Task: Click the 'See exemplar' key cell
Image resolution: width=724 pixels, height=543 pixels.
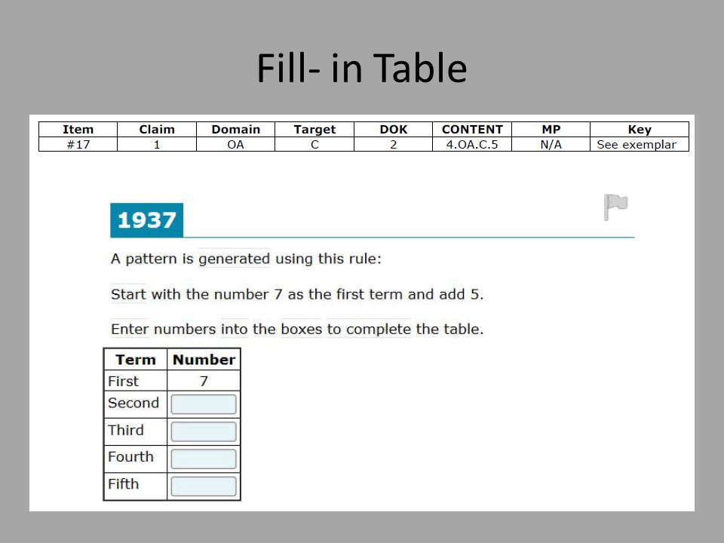Action: (x=640, y=144)
